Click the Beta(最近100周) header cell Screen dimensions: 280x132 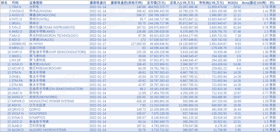(255, 3)
